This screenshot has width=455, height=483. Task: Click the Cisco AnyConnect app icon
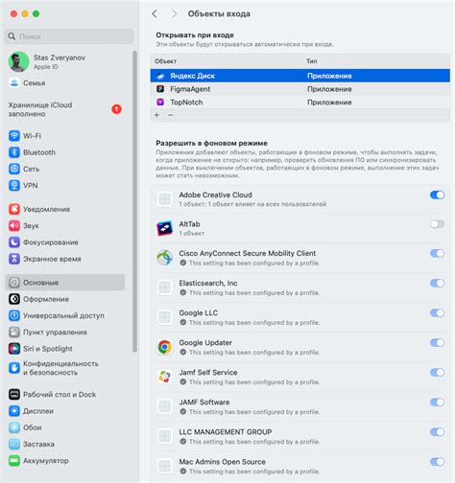click(x=164, y=258)
